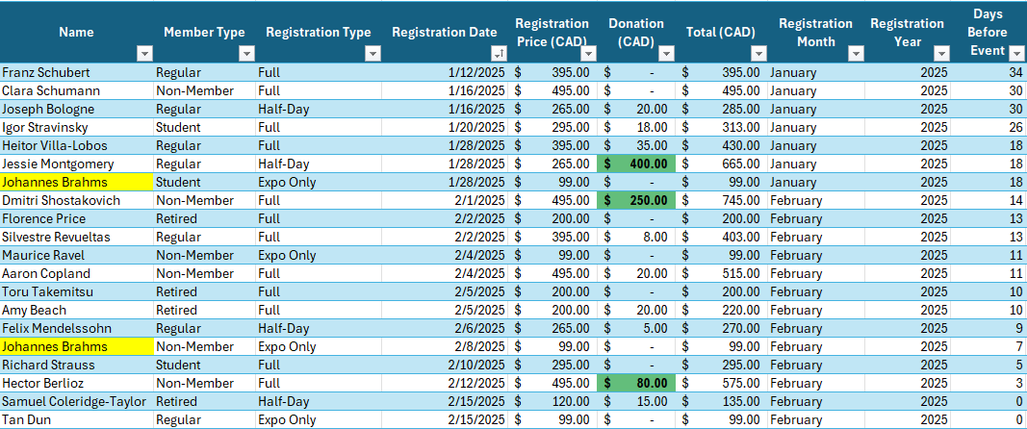This screenshot has height=429, width=1027.
Task: Select Days Before Event value 34
Action: click(988, 72)
